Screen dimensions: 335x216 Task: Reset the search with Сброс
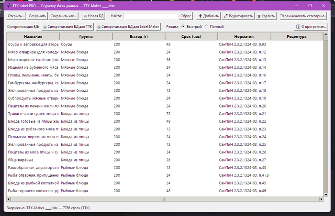click(186, 16)
